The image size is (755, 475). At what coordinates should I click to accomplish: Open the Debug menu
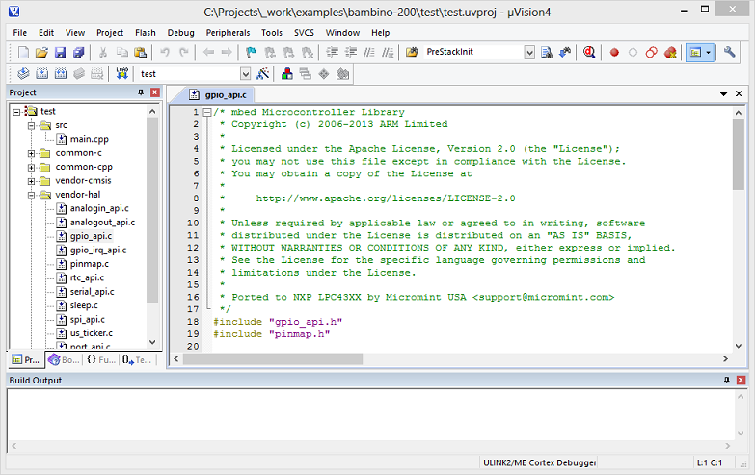pos(180,33)
